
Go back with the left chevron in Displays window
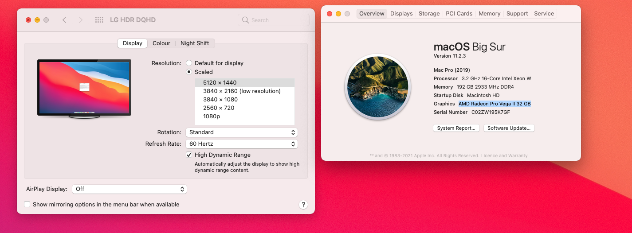(64, 20)
